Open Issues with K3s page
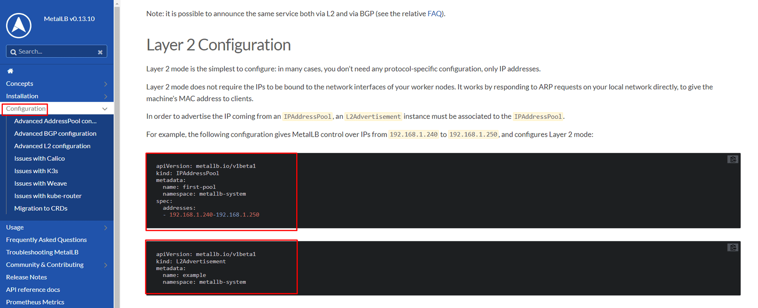Screen dimensions: 758x308 (x=36, y=171)
